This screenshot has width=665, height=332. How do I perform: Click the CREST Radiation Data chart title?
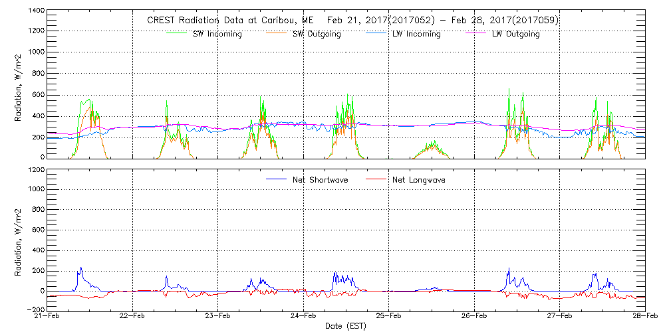coord(352,20)
